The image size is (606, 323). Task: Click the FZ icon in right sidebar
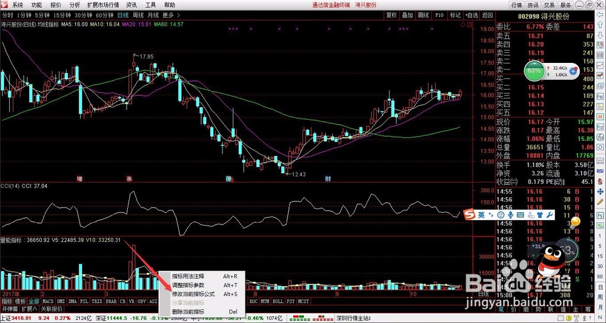click(600, 128)
